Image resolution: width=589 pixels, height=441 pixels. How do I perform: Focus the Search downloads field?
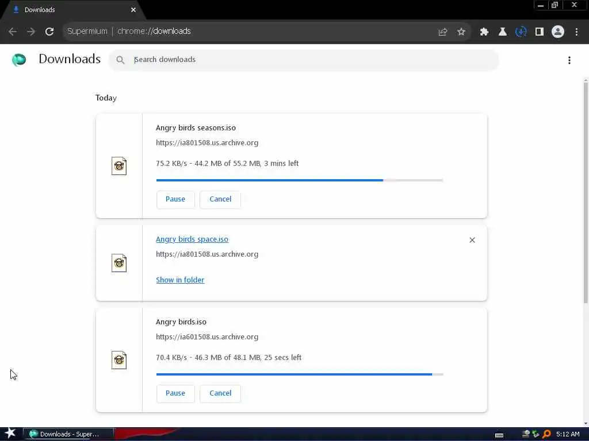(x=304, y=60)
